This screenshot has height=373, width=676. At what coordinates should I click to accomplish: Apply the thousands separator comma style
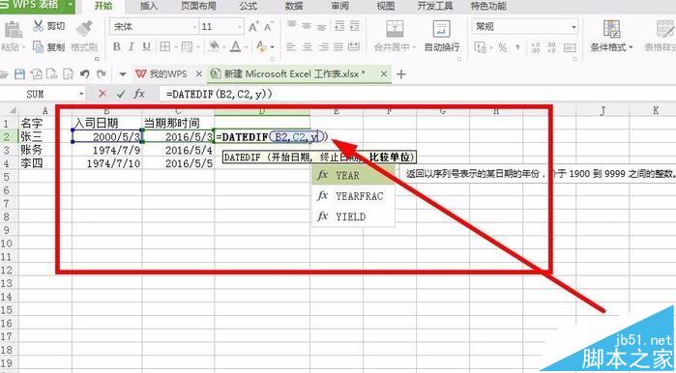[517, 47]
